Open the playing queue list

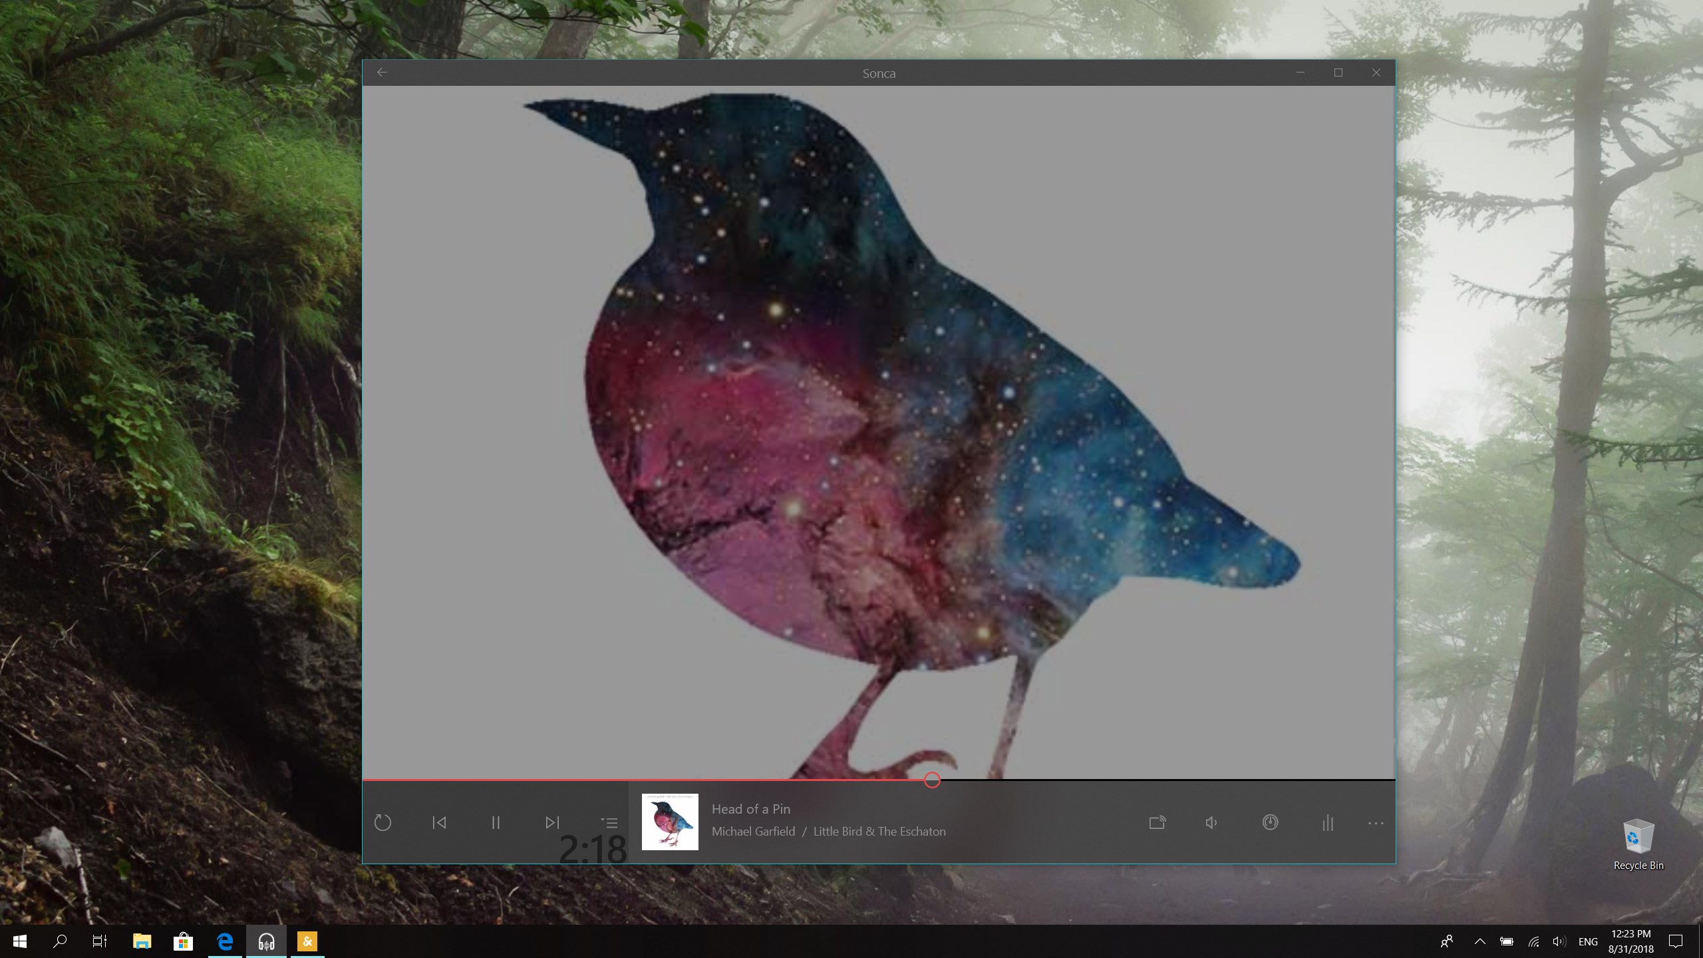pos(609,823)
